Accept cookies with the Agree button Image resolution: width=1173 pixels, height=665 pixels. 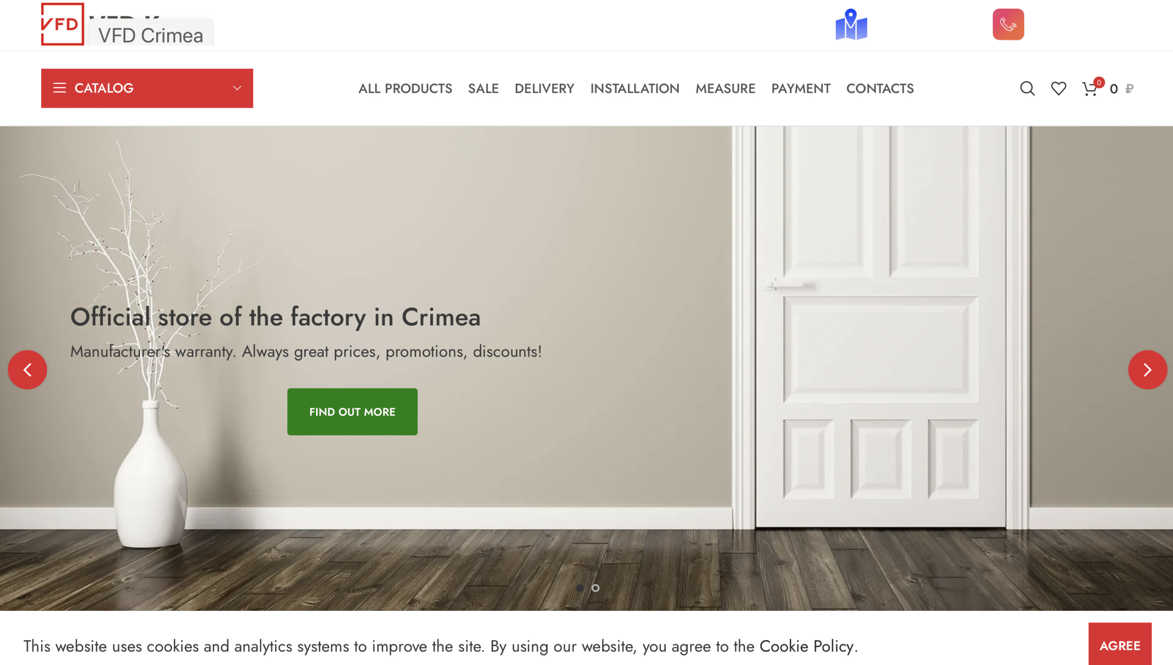click(x=1119, y=645)
